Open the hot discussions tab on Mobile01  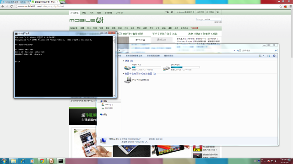[140, 40]
